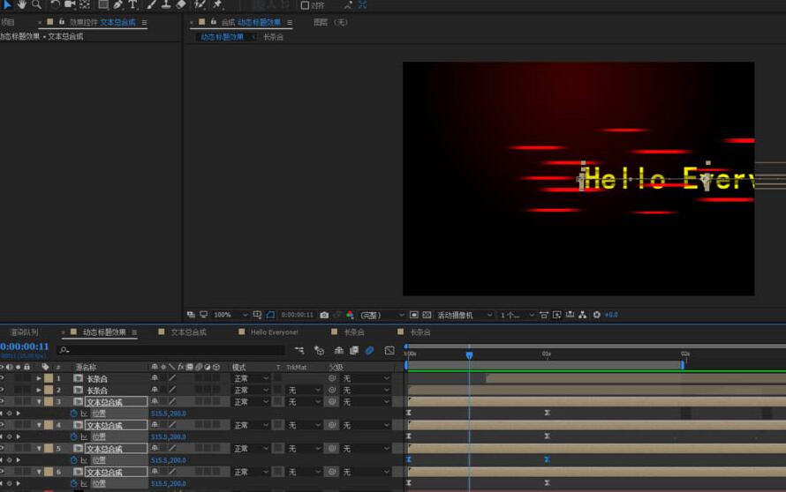Hide layer 1 长条合 using eye icon

pos(3,378)
